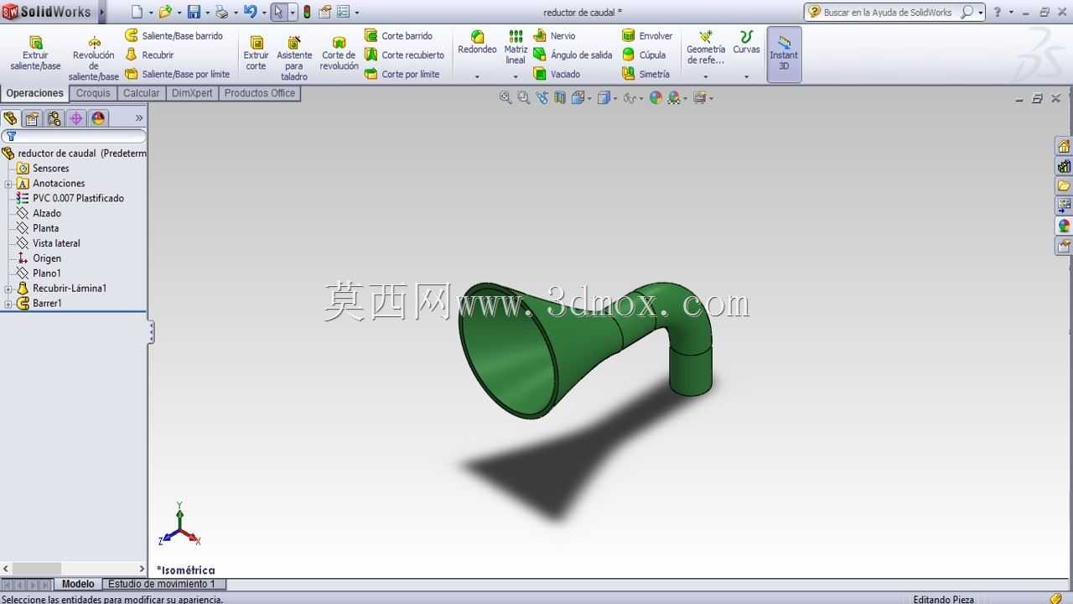The width and height of the screenshot is (1073, 604).
Task: Pick the Corte recubierto command
Action: coord(404,55)
